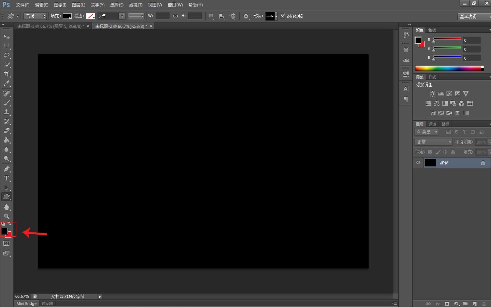
Task: Select the Custom Shape tool
Action: (6, 197)
